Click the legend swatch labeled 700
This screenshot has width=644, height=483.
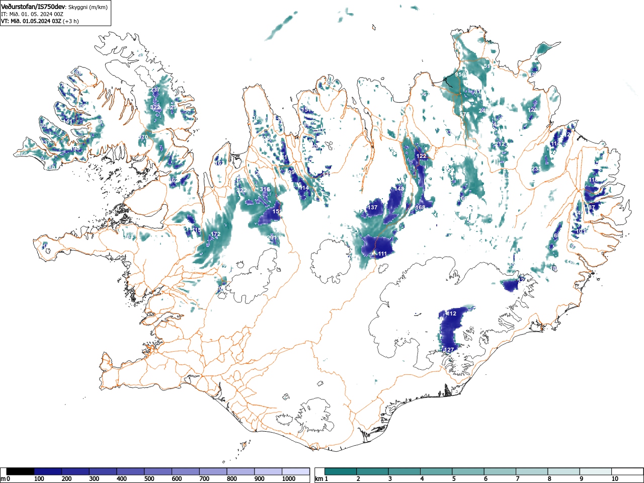pos(213,471)
